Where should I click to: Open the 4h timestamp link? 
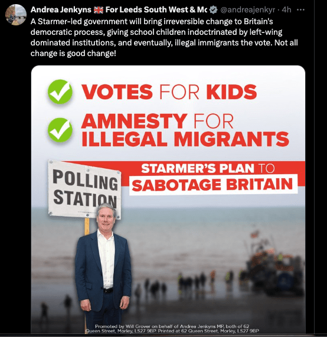287,9
